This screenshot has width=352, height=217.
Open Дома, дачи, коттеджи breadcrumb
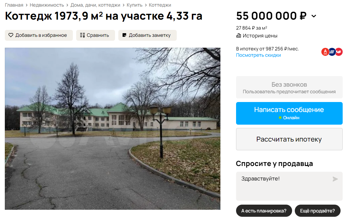(95, 5)
